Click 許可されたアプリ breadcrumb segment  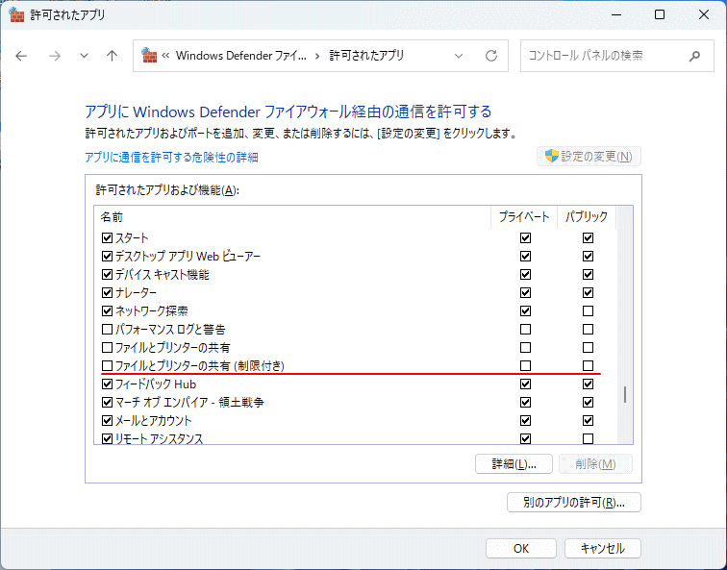point(366,56)
